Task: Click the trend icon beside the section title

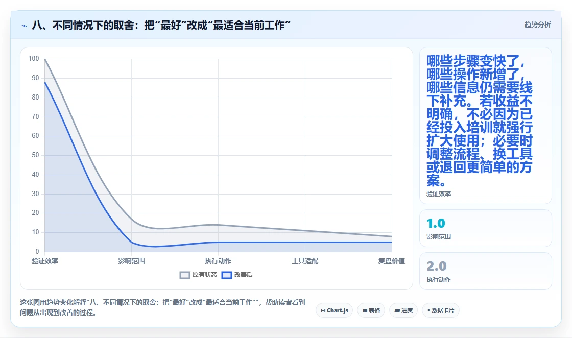Action: coord(25,26)
